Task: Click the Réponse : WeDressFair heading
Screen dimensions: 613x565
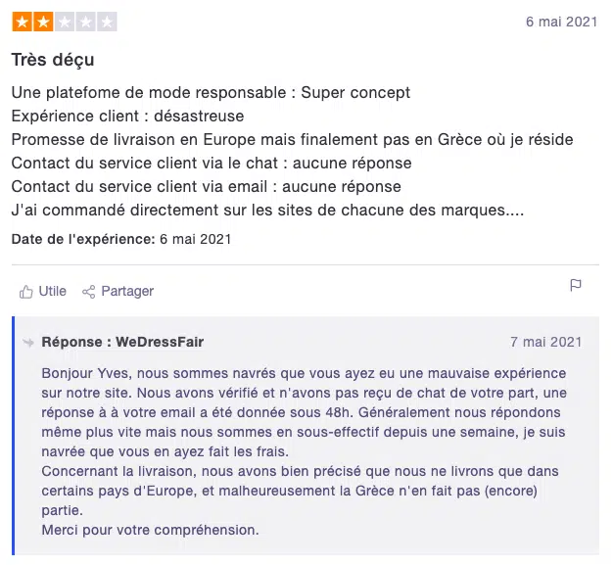Action: click(122, 342)
